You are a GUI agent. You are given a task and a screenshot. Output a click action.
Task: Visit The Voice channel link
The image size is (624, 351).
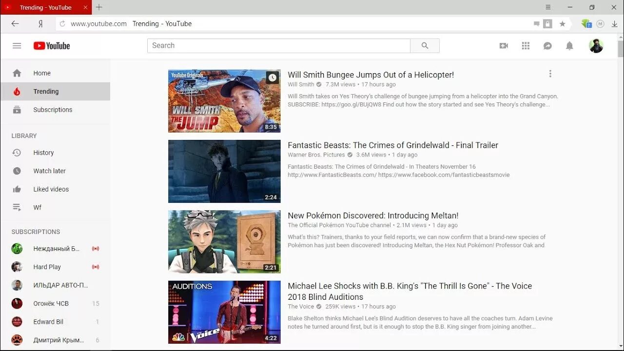coord(301,307)
